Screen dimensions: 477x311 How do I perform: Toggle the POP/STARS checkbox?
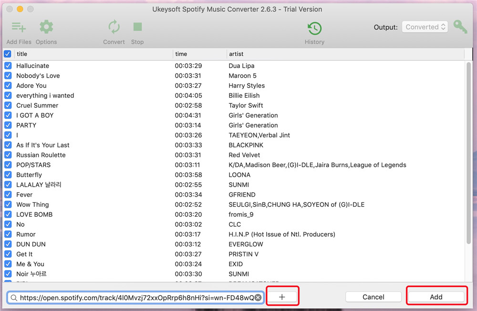point(8,165)
